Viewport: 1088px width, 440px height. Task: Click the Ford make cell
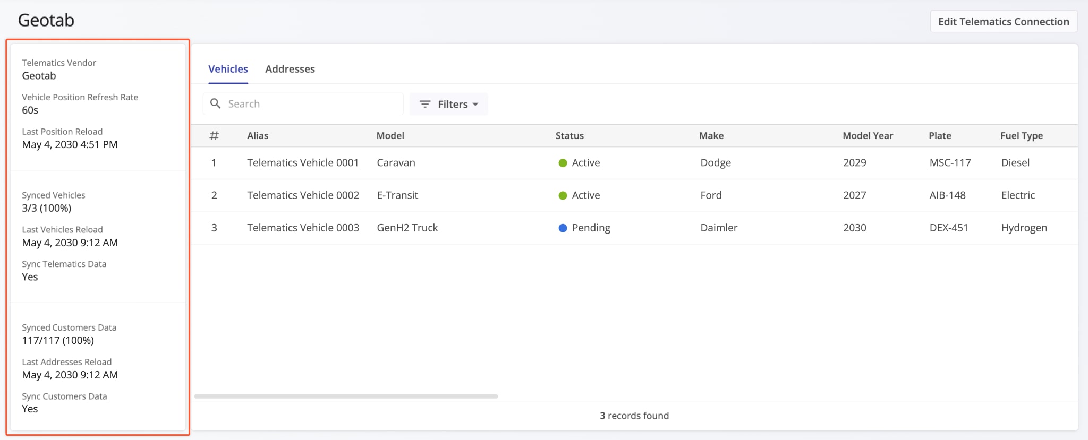click(711, 195)
